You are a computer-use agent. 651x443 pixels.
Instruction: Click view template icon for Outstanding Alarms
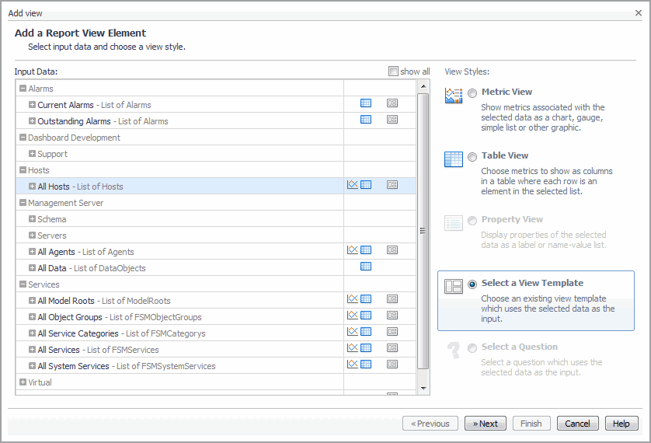[x=392, y=120]
